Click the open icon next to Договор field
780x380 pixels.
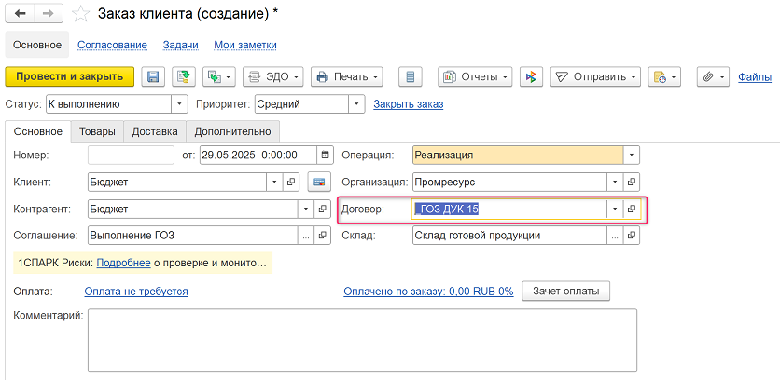(x=632, y=210)
